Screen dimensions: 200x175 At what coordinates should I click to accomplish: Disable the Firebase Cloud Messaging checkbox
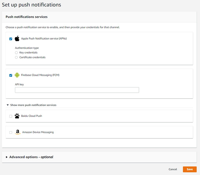point(11,76)
